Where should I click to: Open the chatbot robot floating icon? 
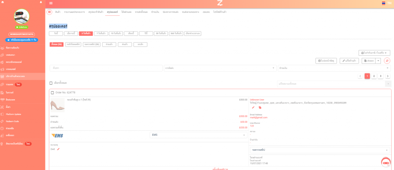(x=386, y=162)
